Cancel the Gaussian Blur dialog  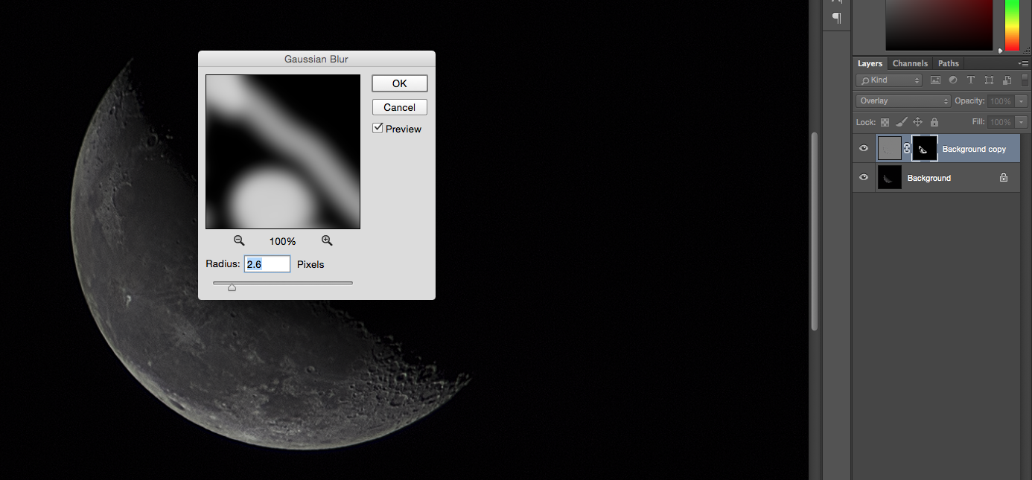pyautogui.click(x=399, y=107)
